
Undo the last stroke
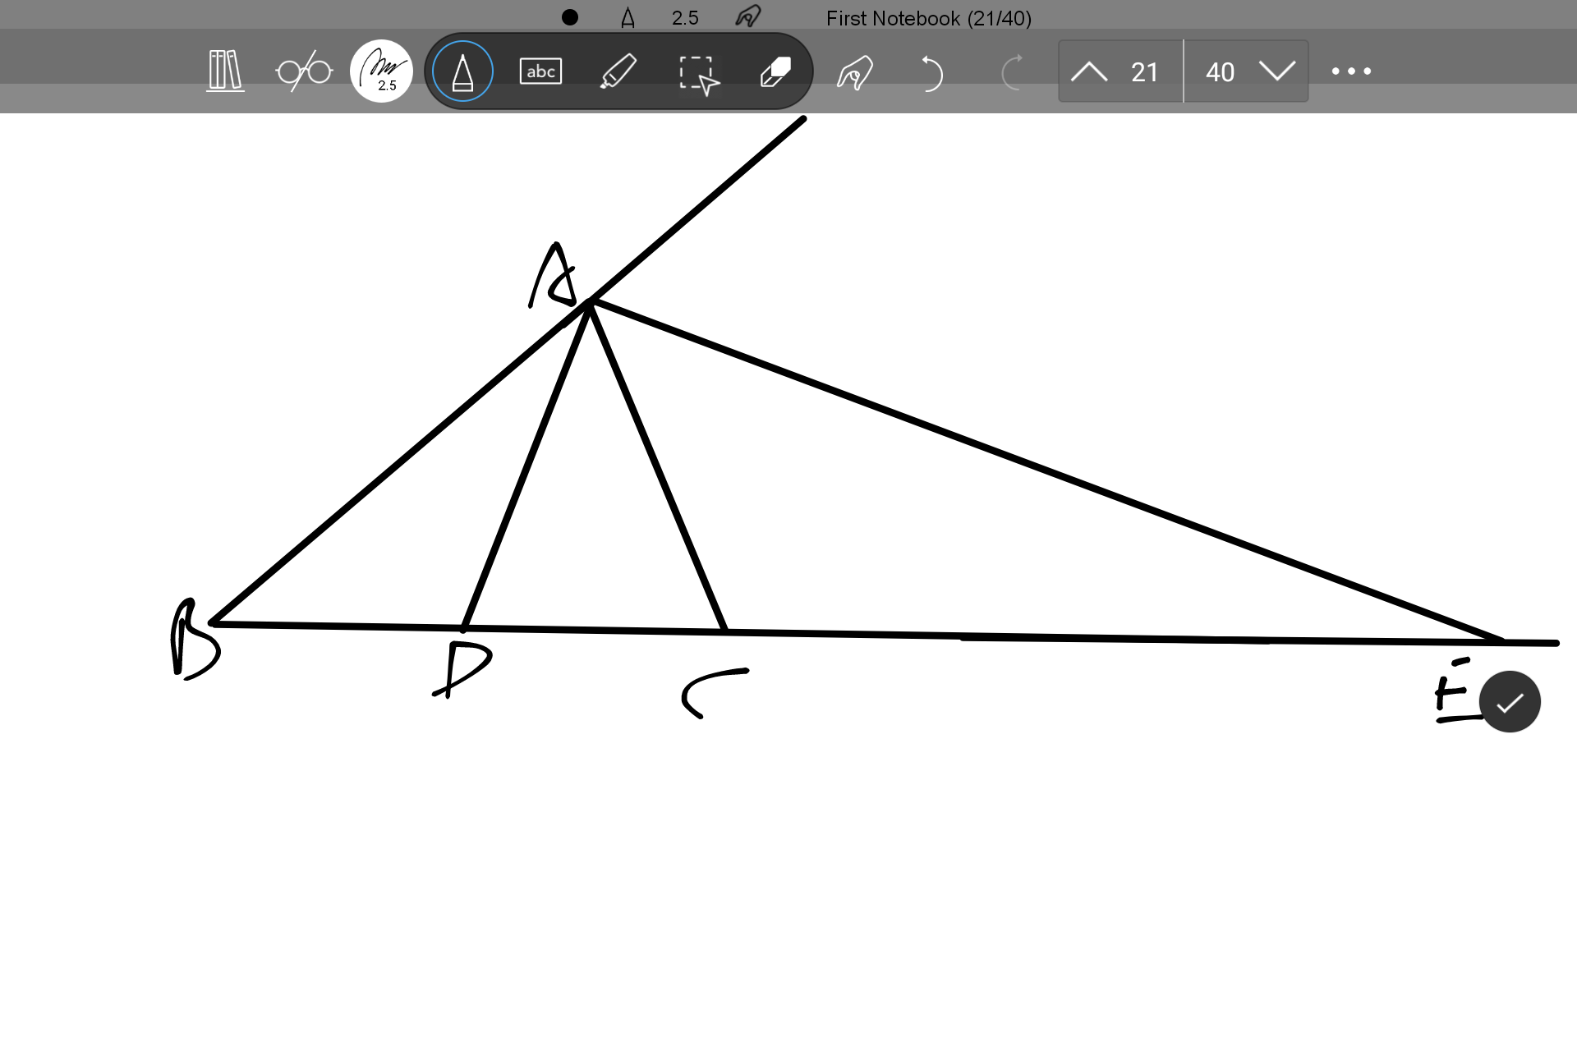click(x=931, y=72)
